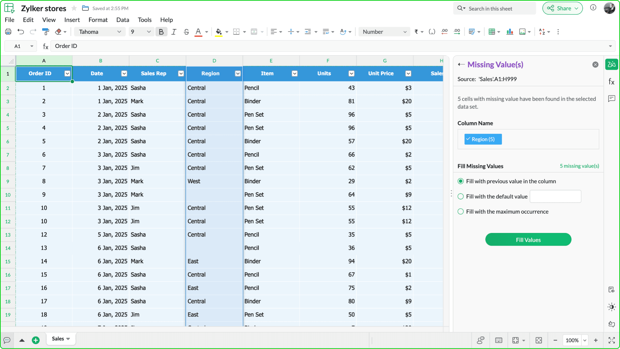Open the Data menu
Image resolution: width=620 pixels, height=349 pixels.
click(123, 20)
